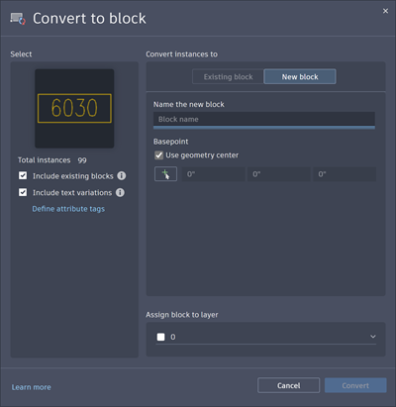This screenshot has height=407, width=396.
Task: Expand the layer dropdown chevron
Action: (373, 337)
